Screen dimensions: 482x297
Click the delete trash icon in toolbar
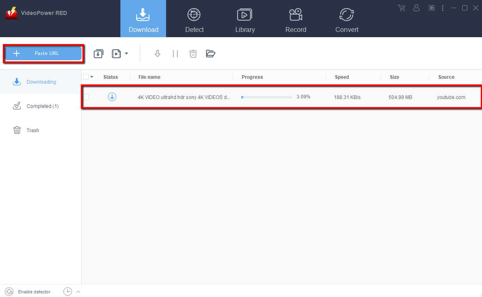tap(193, 53)
